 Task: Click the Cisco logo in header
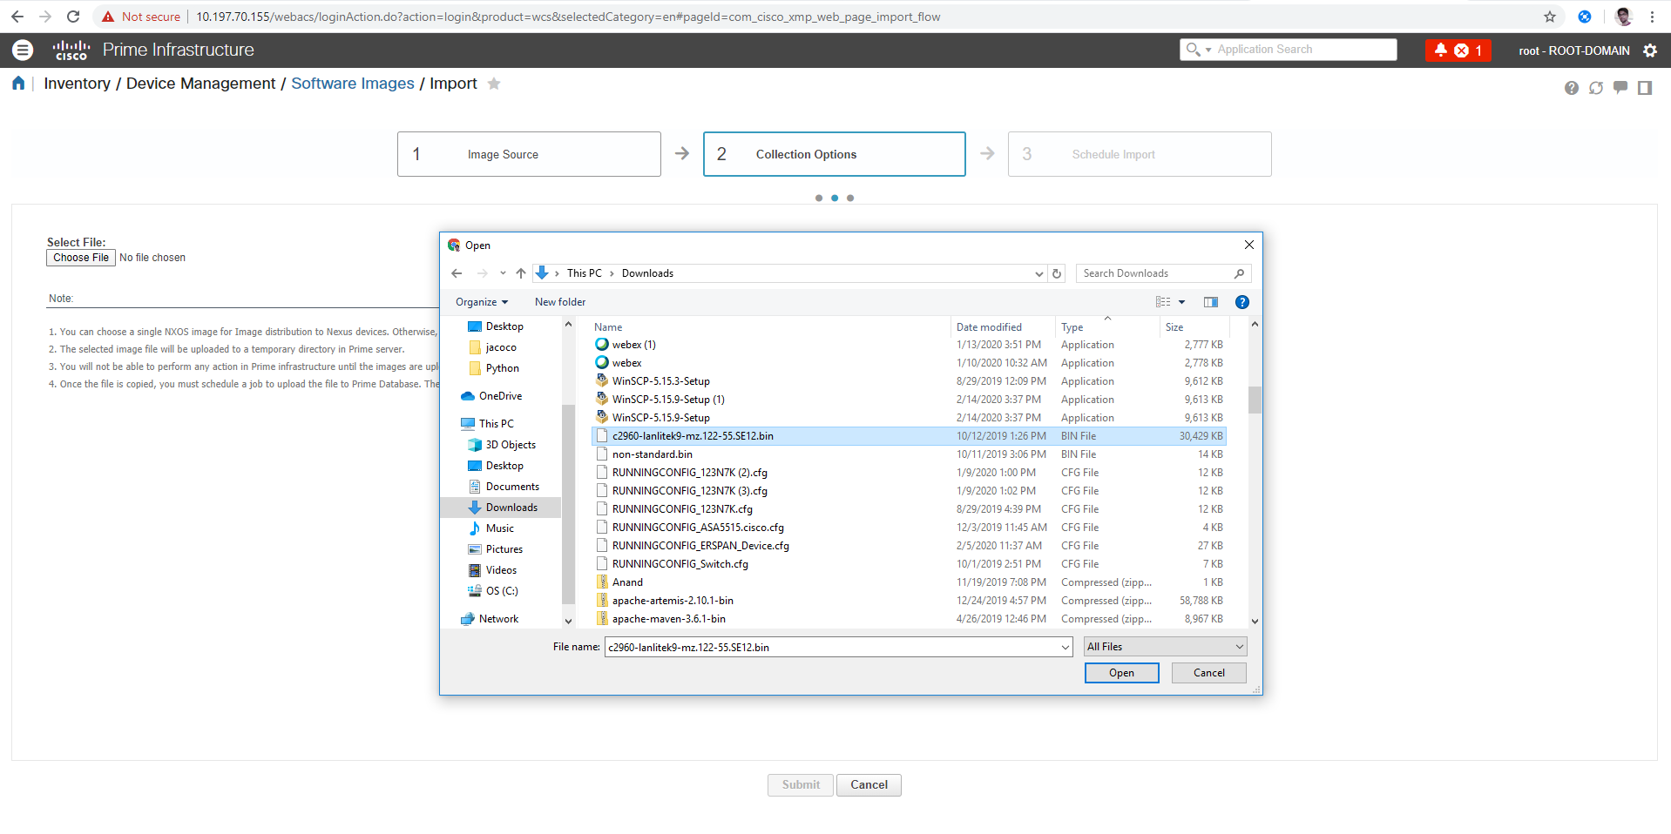[71, 50]
